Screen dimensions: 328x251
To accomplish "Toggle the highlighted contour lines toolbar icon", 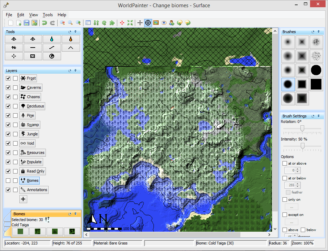I will pyautogui.click(x=148, y=23).
